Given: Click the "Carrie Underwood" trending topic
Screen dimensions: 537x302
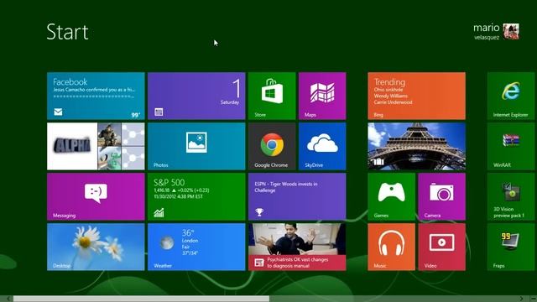Looking at the screenshot, I should tap(394, 102).
